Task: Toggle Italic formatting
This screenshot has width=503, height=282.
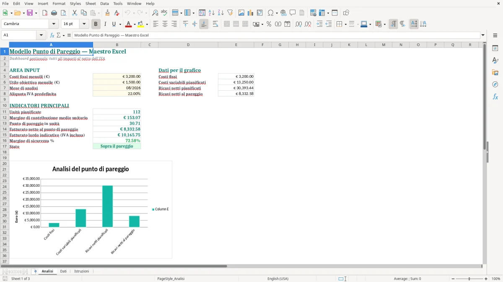Action: pos(105,24)
